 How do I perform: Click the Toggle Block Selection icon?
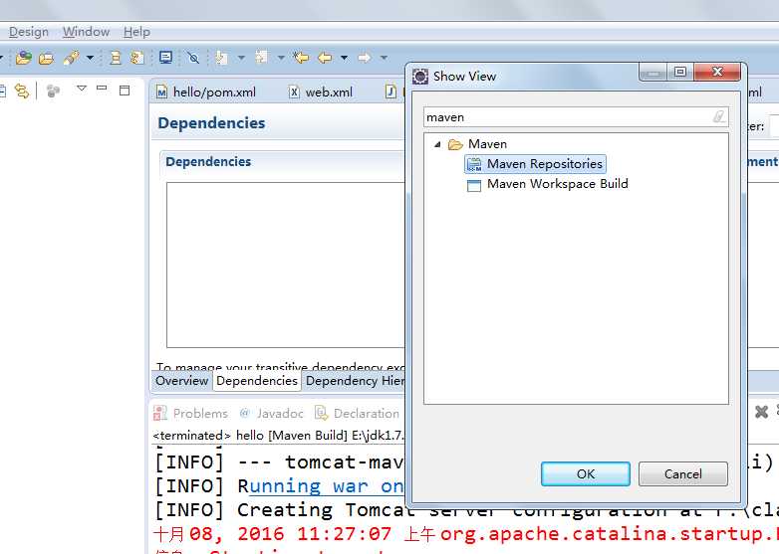136,58
